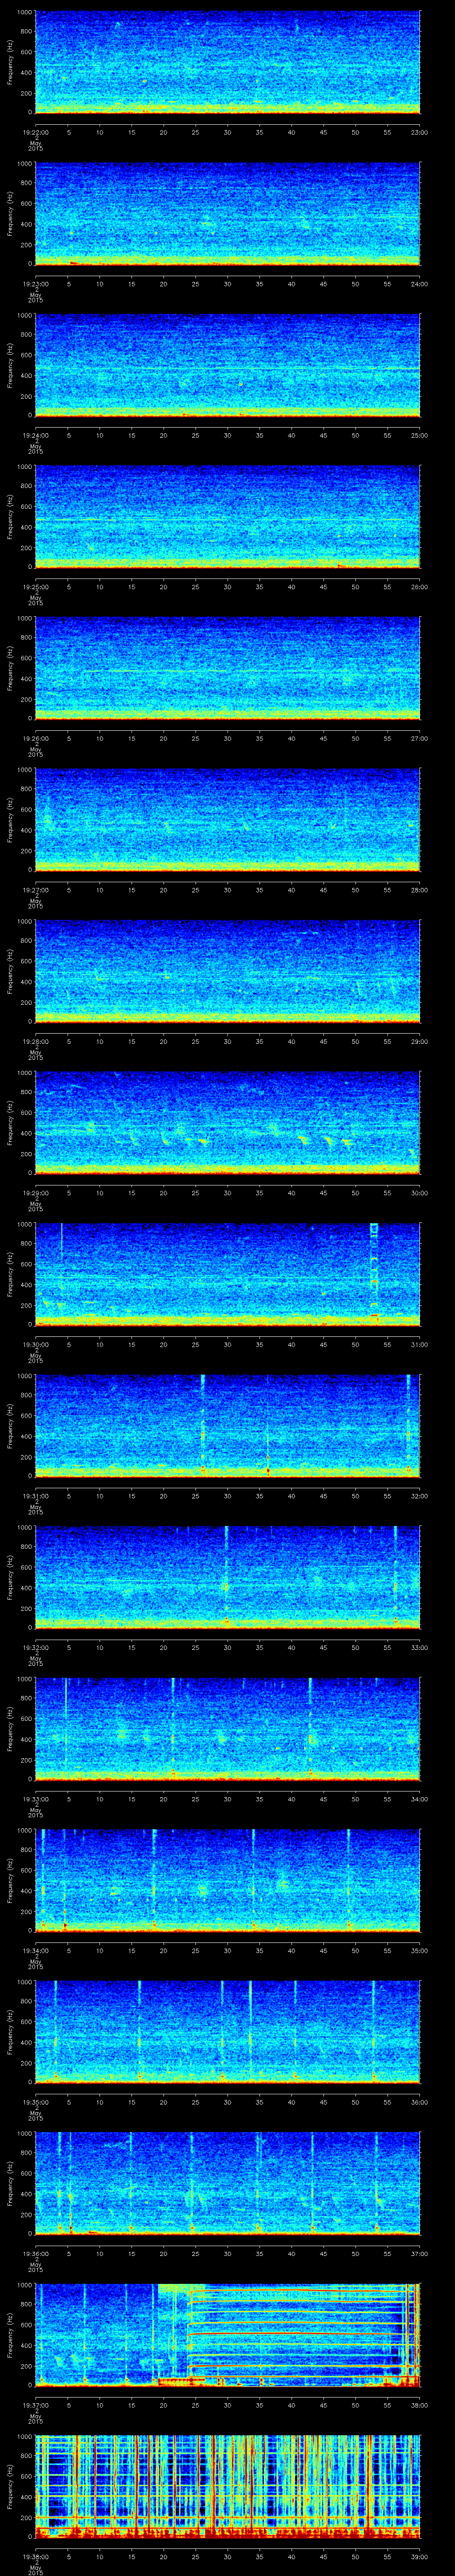Click the Frequency (Hz) axis label of the 19:25 panel

(x=11, y=516)
